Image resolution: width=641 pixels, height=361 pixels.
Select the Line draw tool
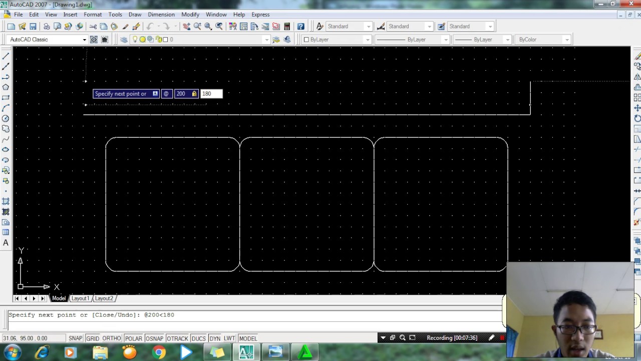click(x=6, y=56)
